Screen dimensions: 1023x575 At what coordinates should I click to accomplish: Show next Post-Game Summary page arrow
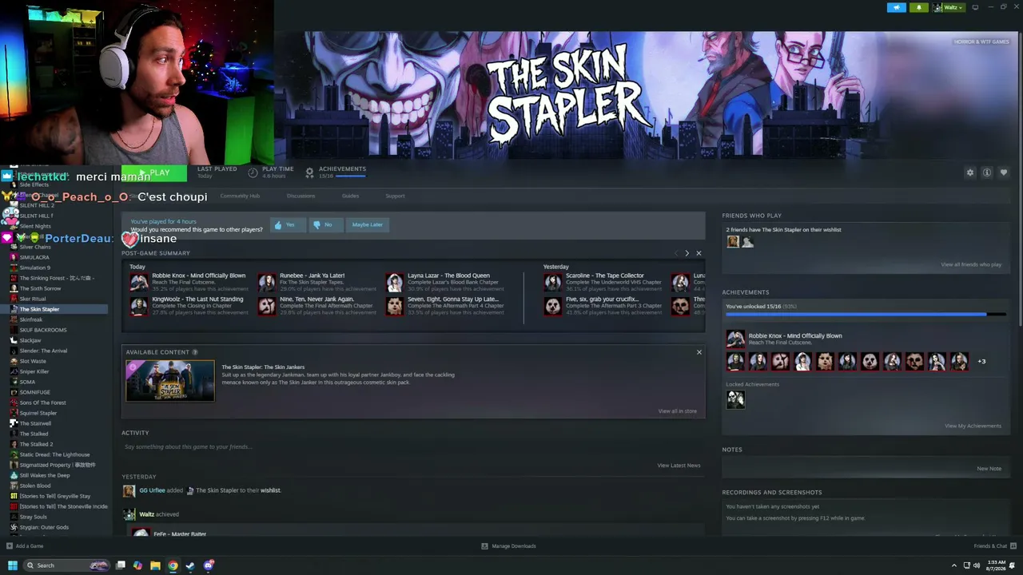point(687,253)
